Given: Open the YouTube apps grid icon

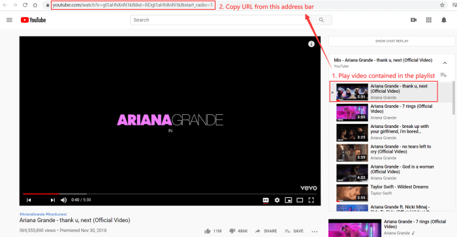Looking at the screenshot, I should click(429, 20).
